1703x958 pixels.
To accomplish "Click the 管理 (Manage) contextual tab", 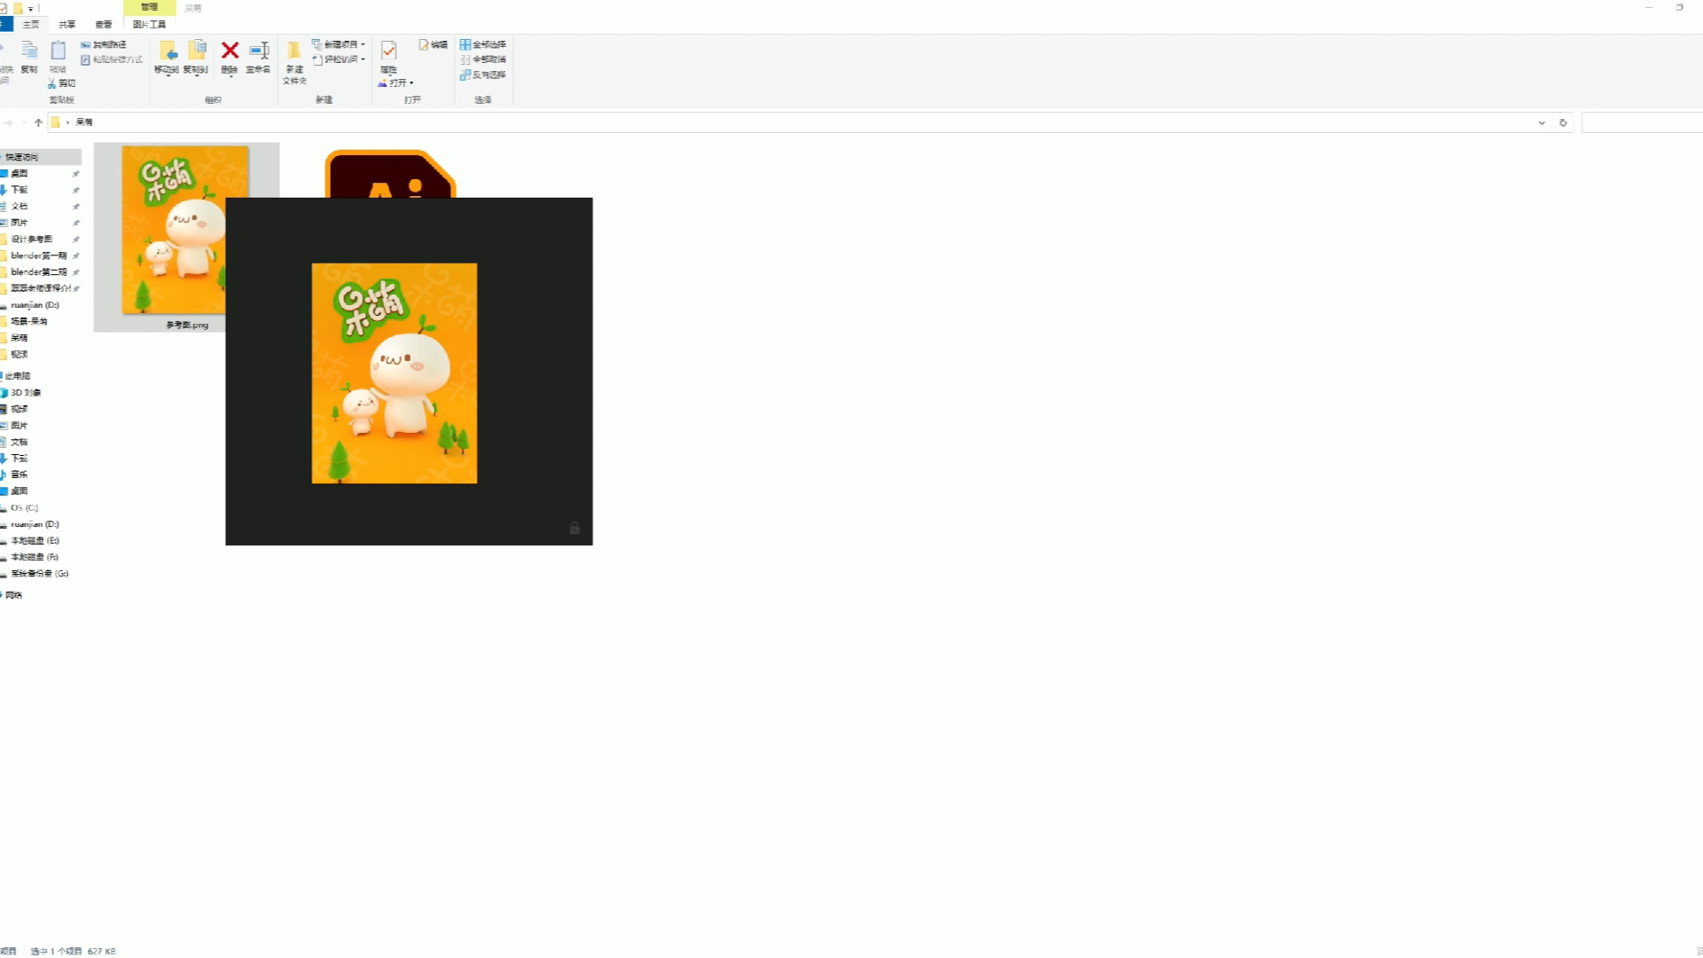I will click(x=149, y=7).
